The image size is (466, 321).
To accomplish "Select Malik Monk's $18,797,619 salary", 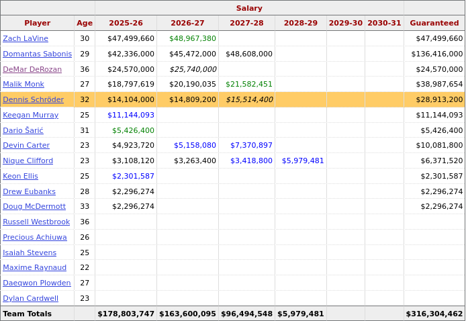I will [131, 84].
